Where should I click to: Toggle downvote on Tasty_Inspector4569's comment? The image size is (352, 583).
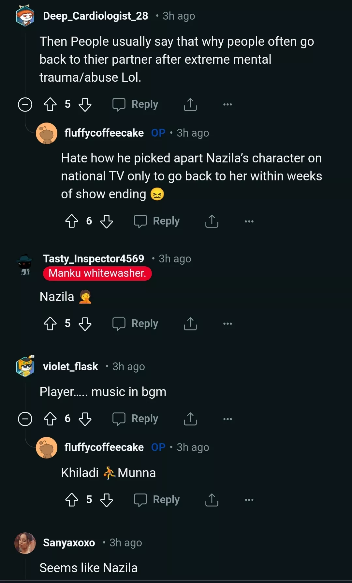85,324
